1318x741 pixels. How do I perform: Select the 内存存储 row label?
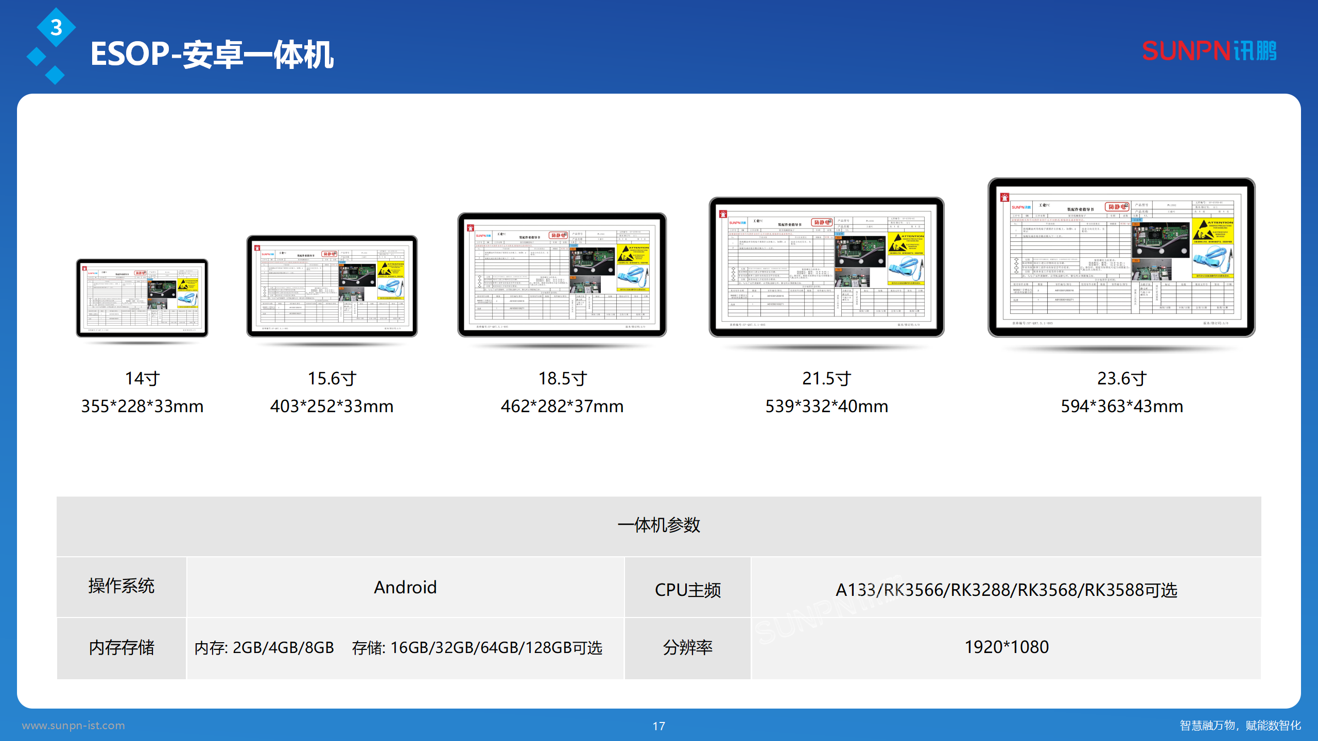[x=122, y=647]
